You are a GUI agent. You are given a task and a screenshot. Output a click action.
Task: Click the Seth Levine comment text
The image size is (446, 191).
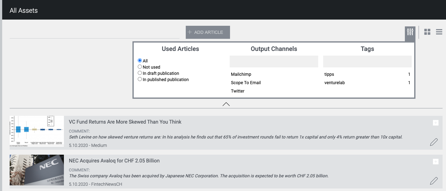tap(236, 137)
